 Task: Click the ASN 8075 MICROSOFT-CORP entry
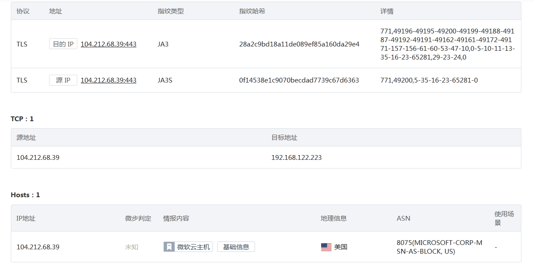coord(439,247)
